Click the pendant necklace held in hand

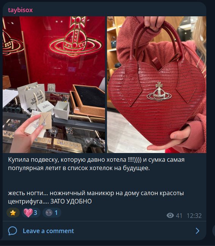[x=45, y=120]
